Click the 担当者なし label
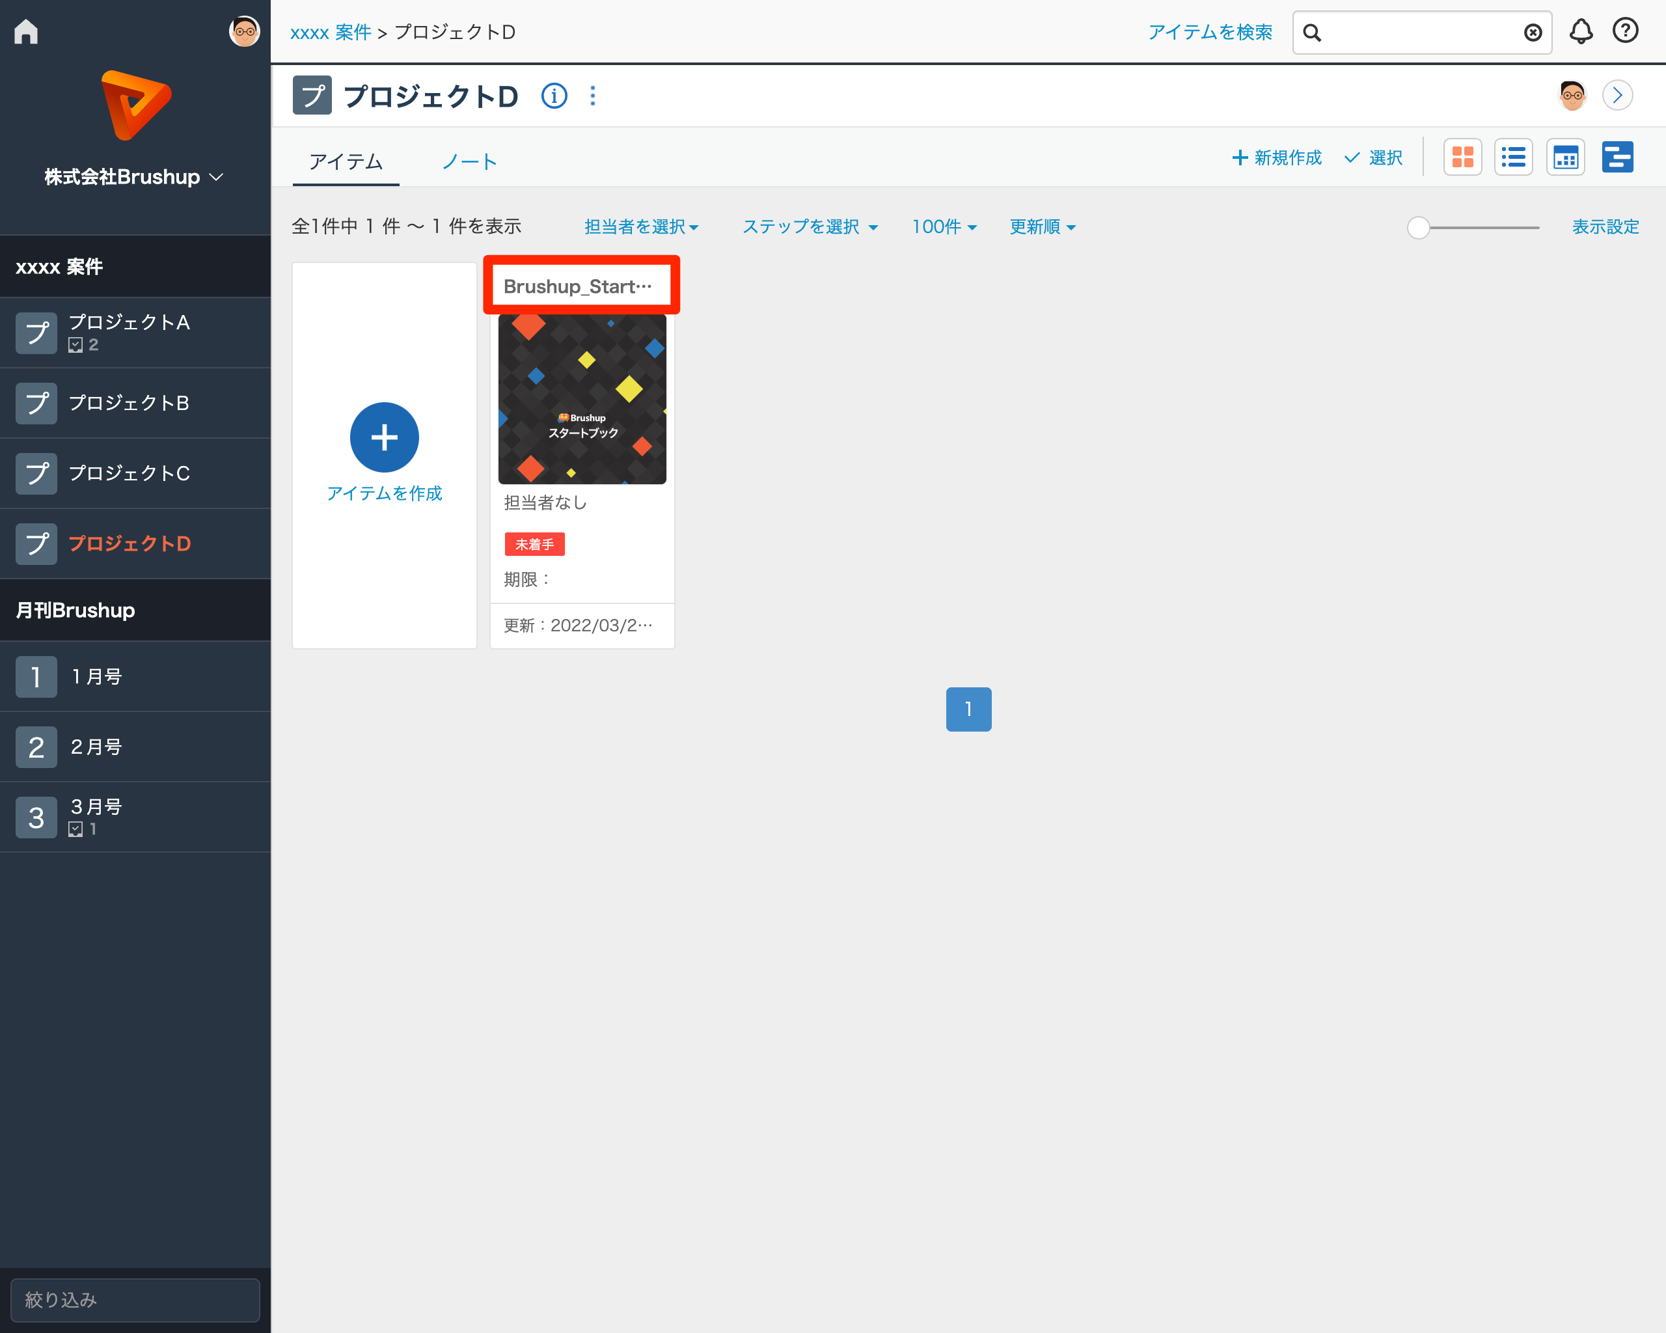This screenshot has width=1666, height=1333. pyautogui.click(x=545, y=502)
